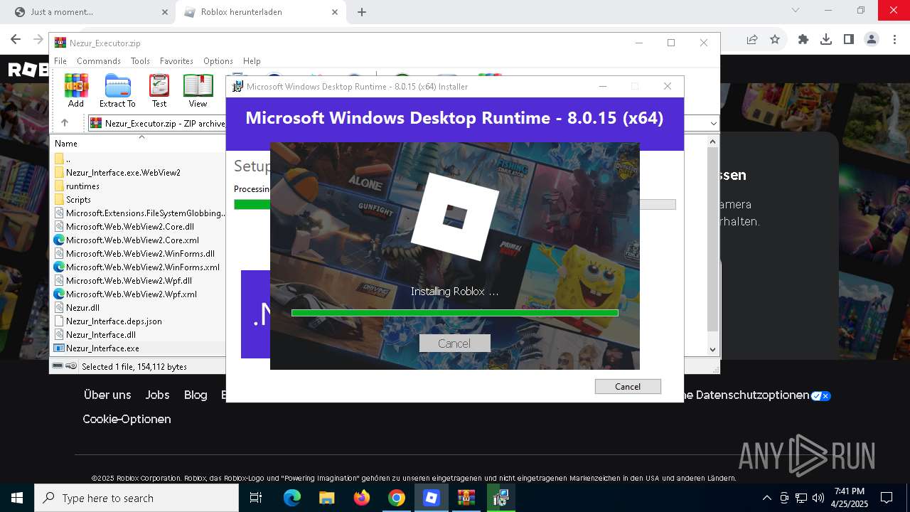This screenshot has height=512, width=910.
Task: Open WinRAR Favorites menu
Action: coord(176,61)
